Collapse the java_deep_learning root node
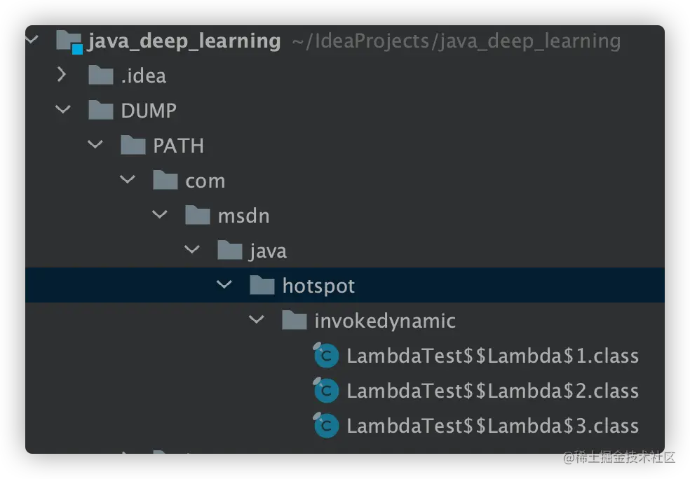 pos(32,40)
